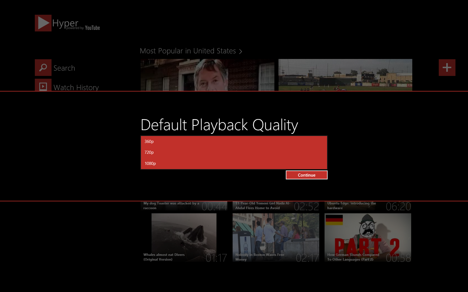Open Watch History menu item

click(76, 87)
